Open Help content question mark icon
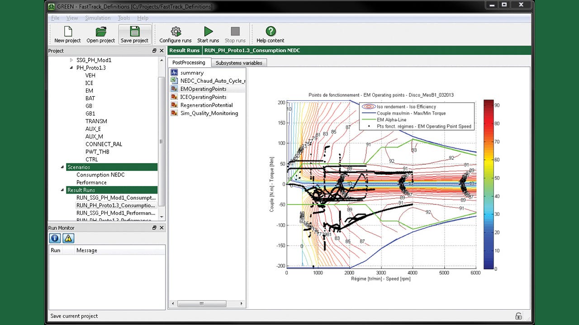The image size is (579, 325). coord(271,31)
